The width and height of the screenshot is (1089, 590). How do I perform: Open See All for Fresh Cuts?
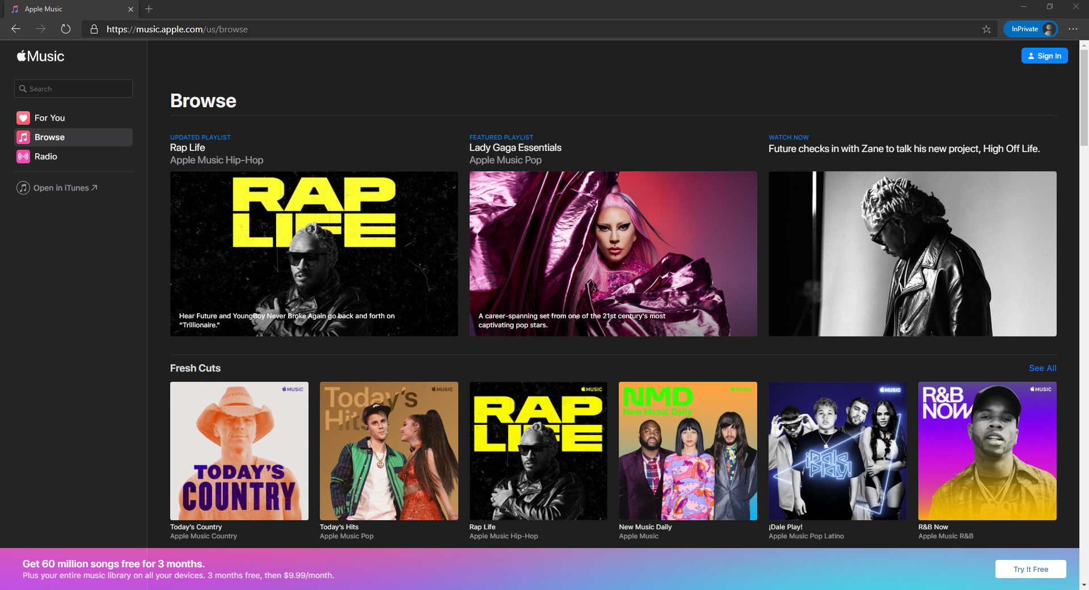point(1042,368)
